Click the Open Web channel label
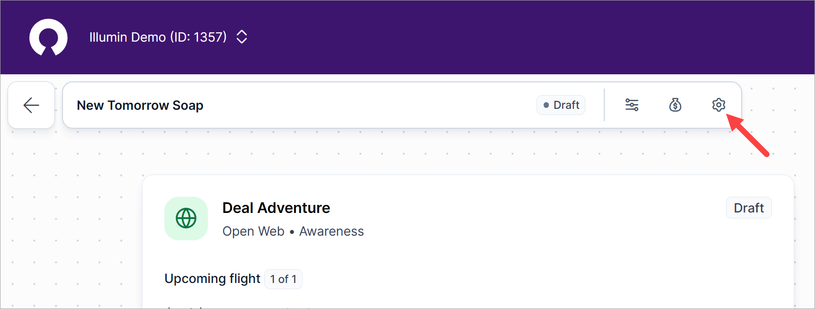Viewport: 815px width, 309px height. click(x=253, y=231)
